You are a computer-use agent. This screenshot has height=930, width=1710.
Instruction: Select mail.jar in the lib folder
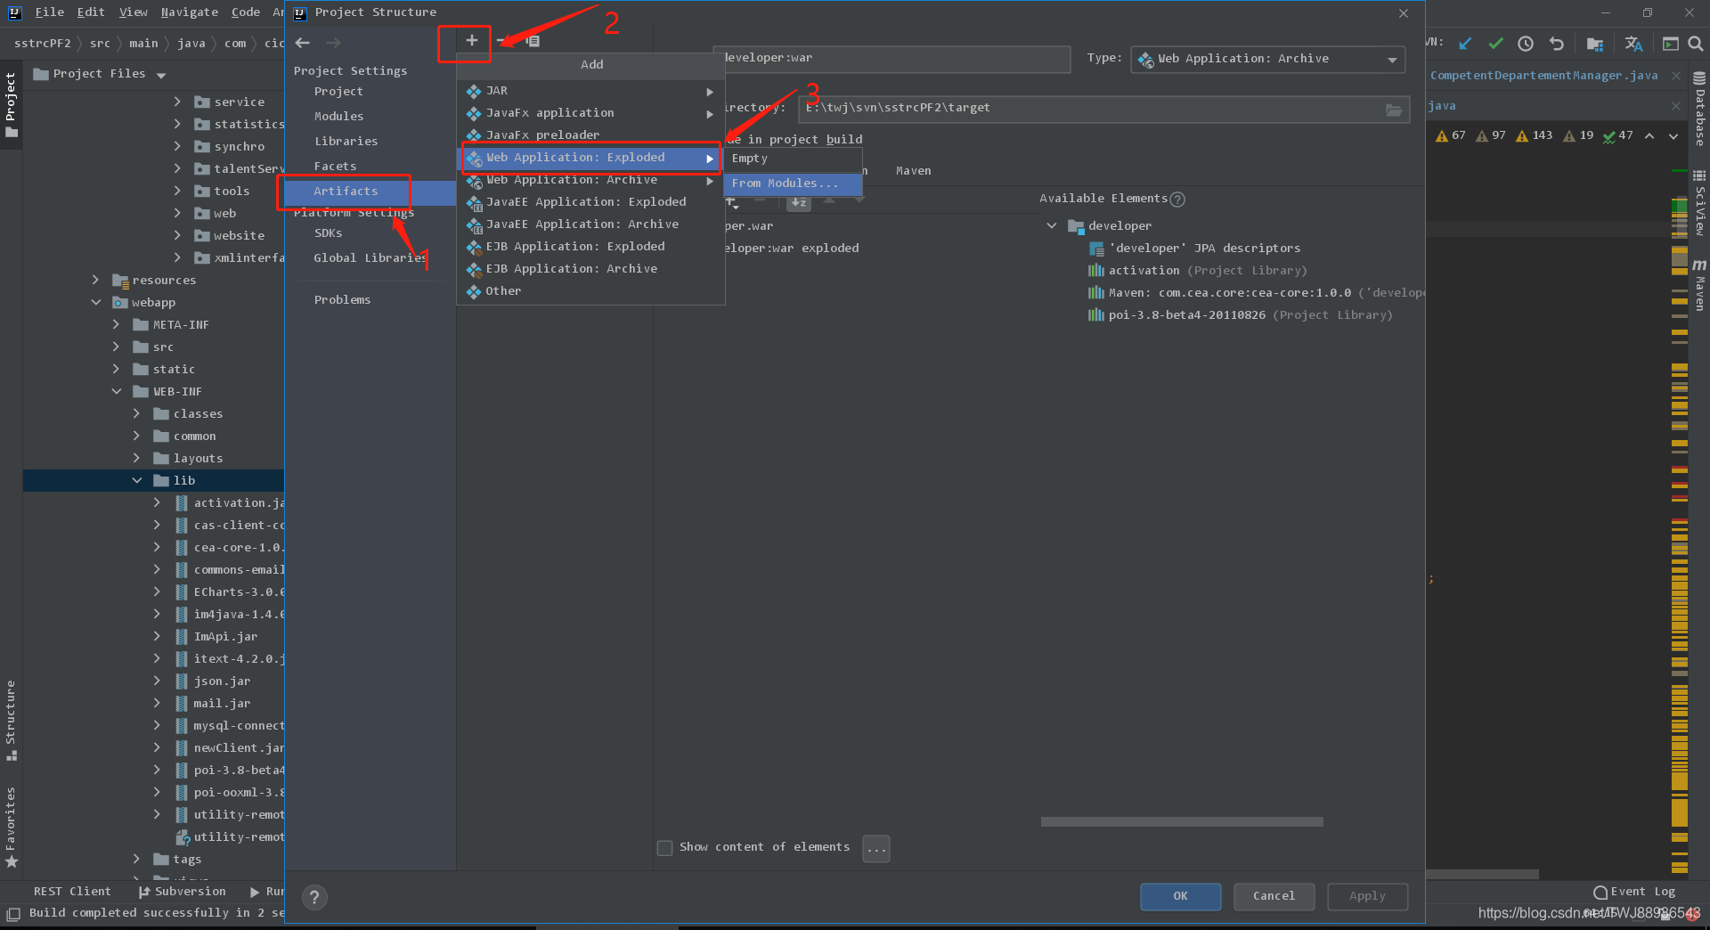pos(222,704)
